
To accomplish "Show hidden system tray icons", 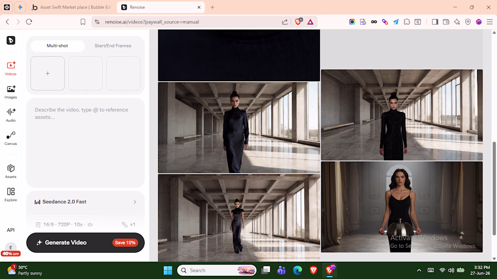I will pos(419,270).
